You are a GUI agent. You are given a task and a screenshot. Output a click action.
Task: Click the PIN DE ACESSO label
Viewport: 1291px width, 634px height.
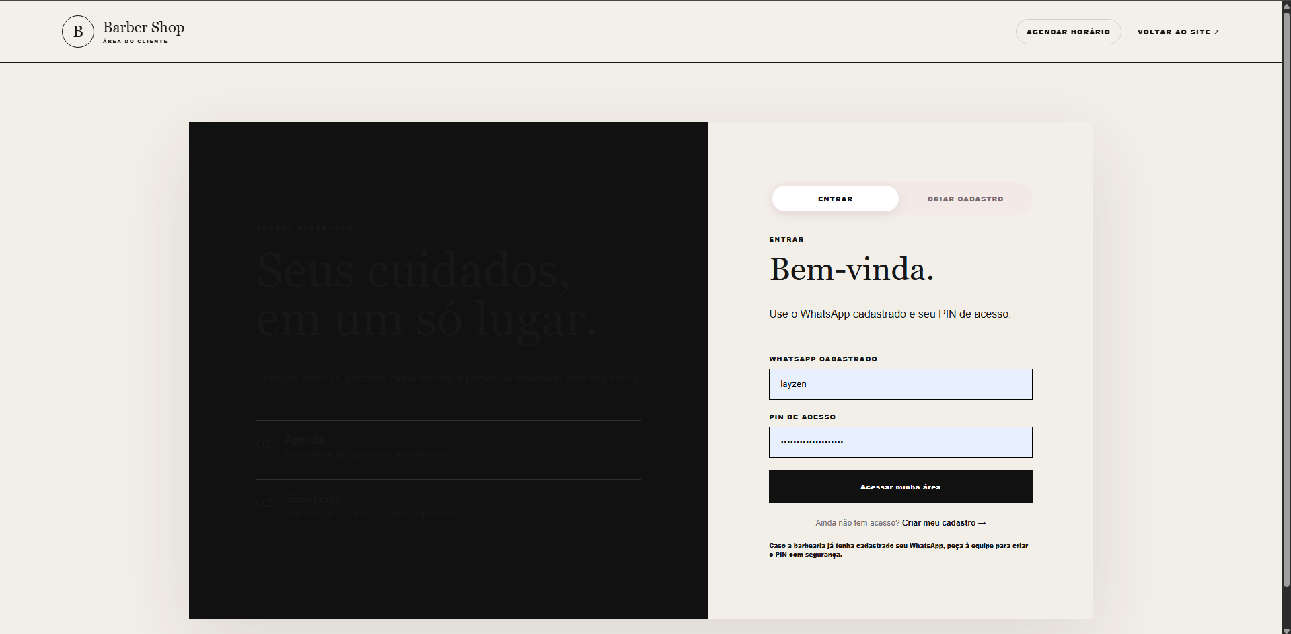(x=802, y=417)
